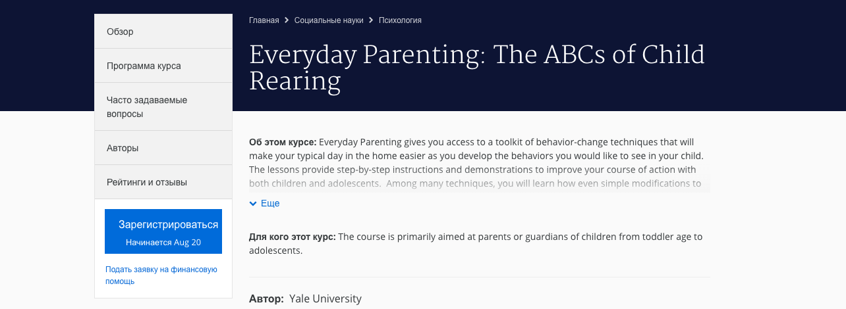This screenshot has height=309, width=846.
Task: Click the breadcrumb arrow before Психология
Action: (371, 20)
